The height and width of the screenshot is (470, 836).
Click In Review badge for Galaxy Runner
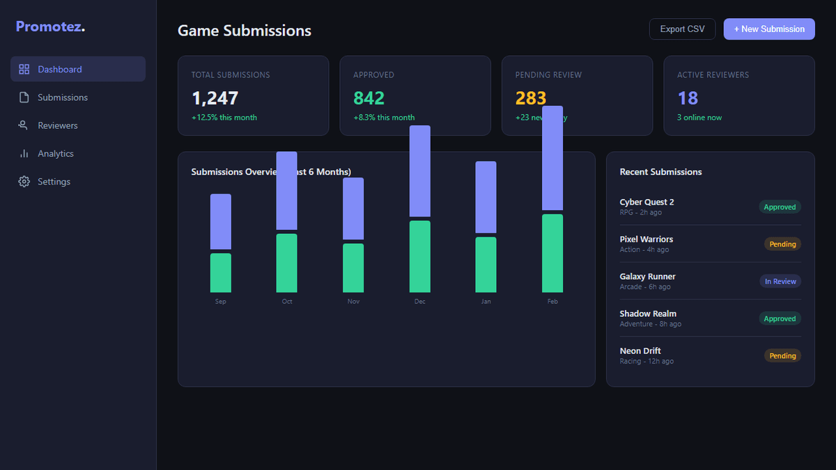[780, 281]
